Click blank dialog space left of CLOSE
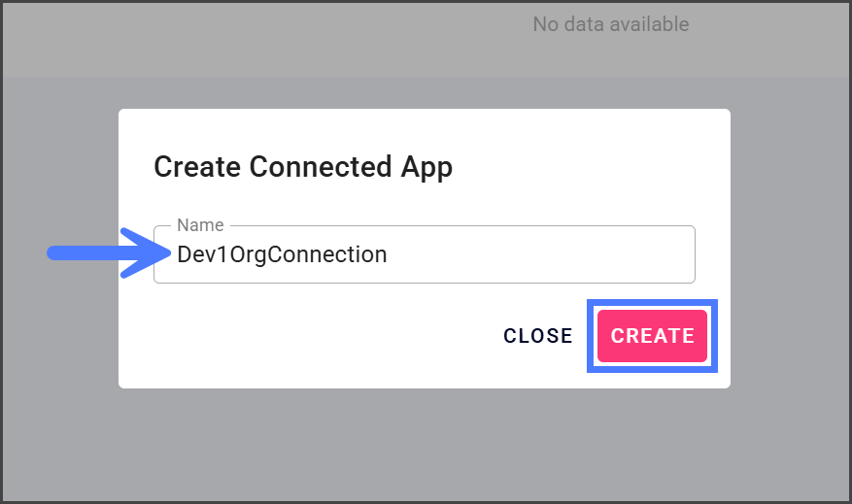The image size is (852, 504). (x=311, y=336)
